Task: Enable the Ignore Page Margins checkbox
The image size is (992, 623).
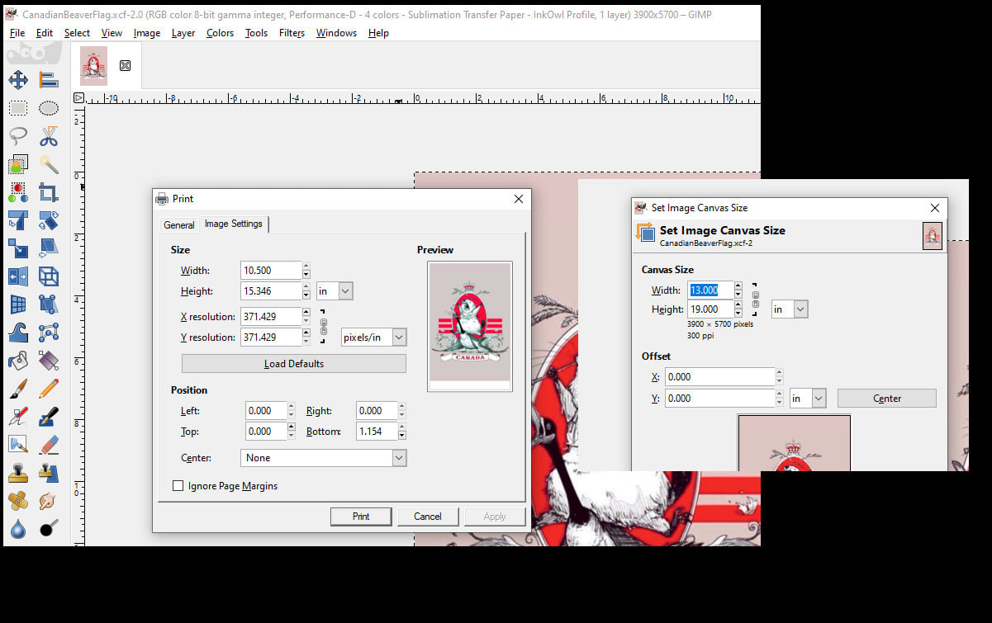Action: coord(178,486)
